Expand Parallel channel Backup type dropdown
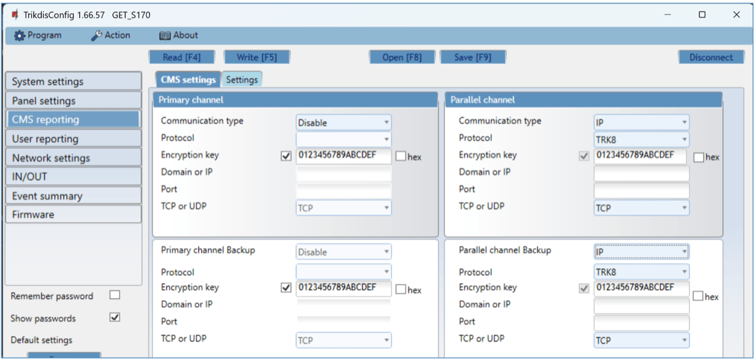 [641, 252]
